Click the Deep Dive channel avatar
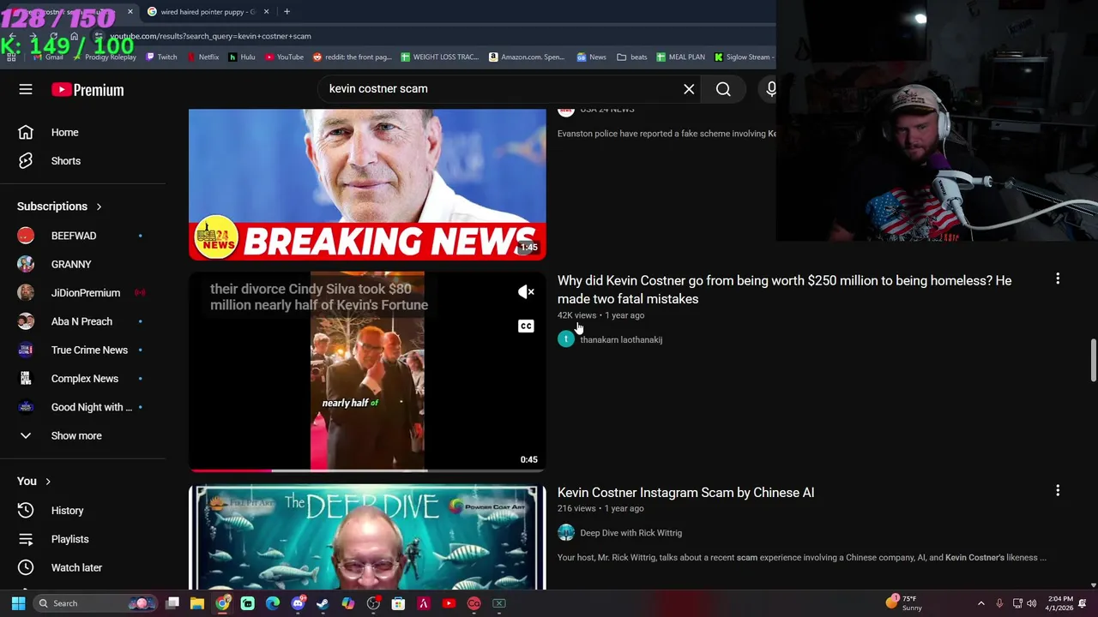The image size is (1098, 617). (566, 533)
